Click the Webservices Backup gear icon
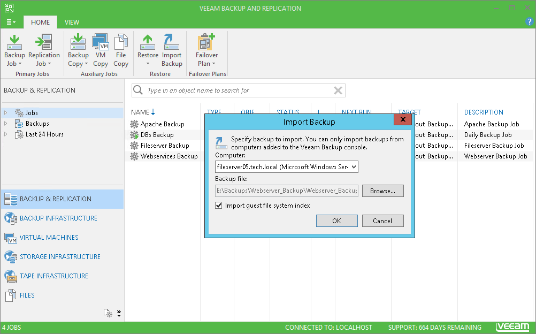Viewport: 536px width, 334px height. coord(134,156)
